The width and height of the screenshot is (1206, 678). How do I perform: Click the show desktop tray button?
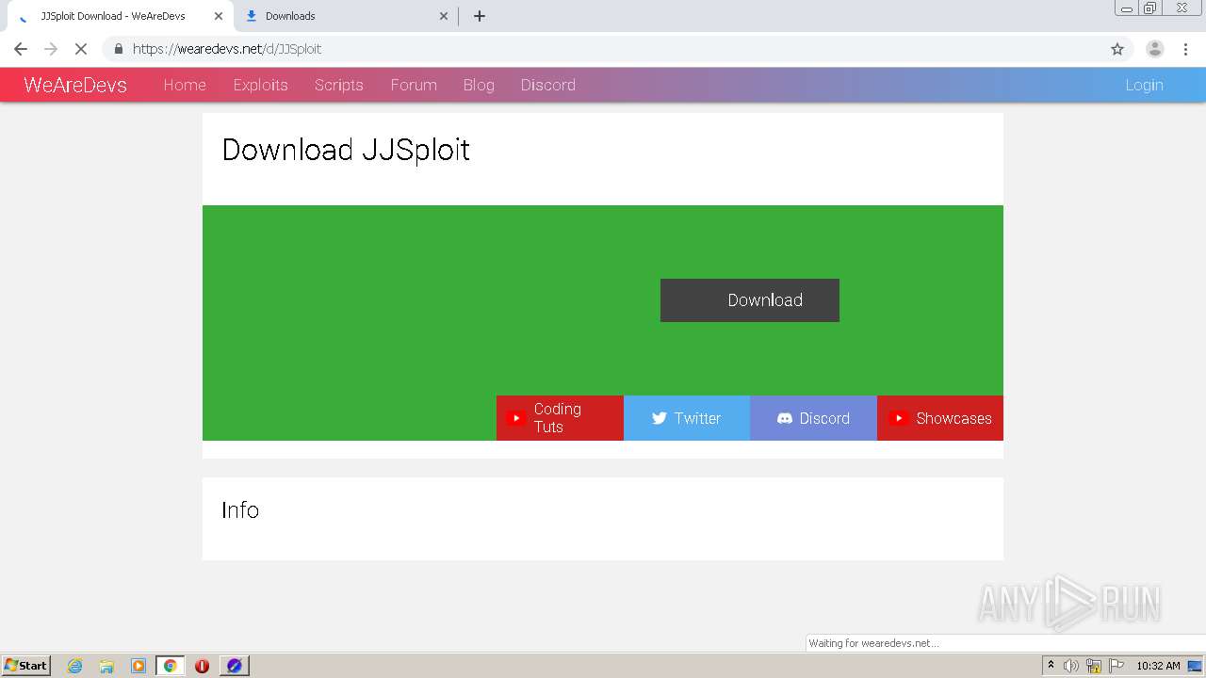click(1195, 666)
